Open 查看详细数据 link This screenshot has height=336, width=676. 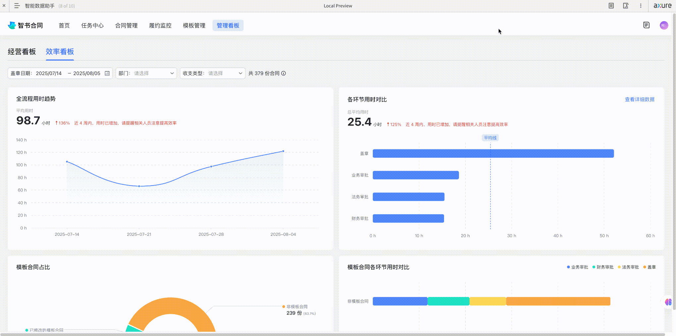pos(640,99)
